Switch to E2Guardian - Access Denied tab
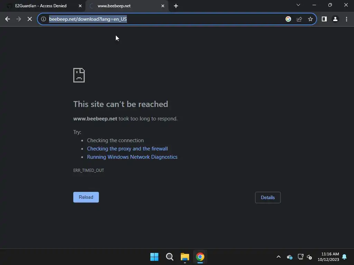Viewport: 354px width, 265px height. [x=41, y=6]
